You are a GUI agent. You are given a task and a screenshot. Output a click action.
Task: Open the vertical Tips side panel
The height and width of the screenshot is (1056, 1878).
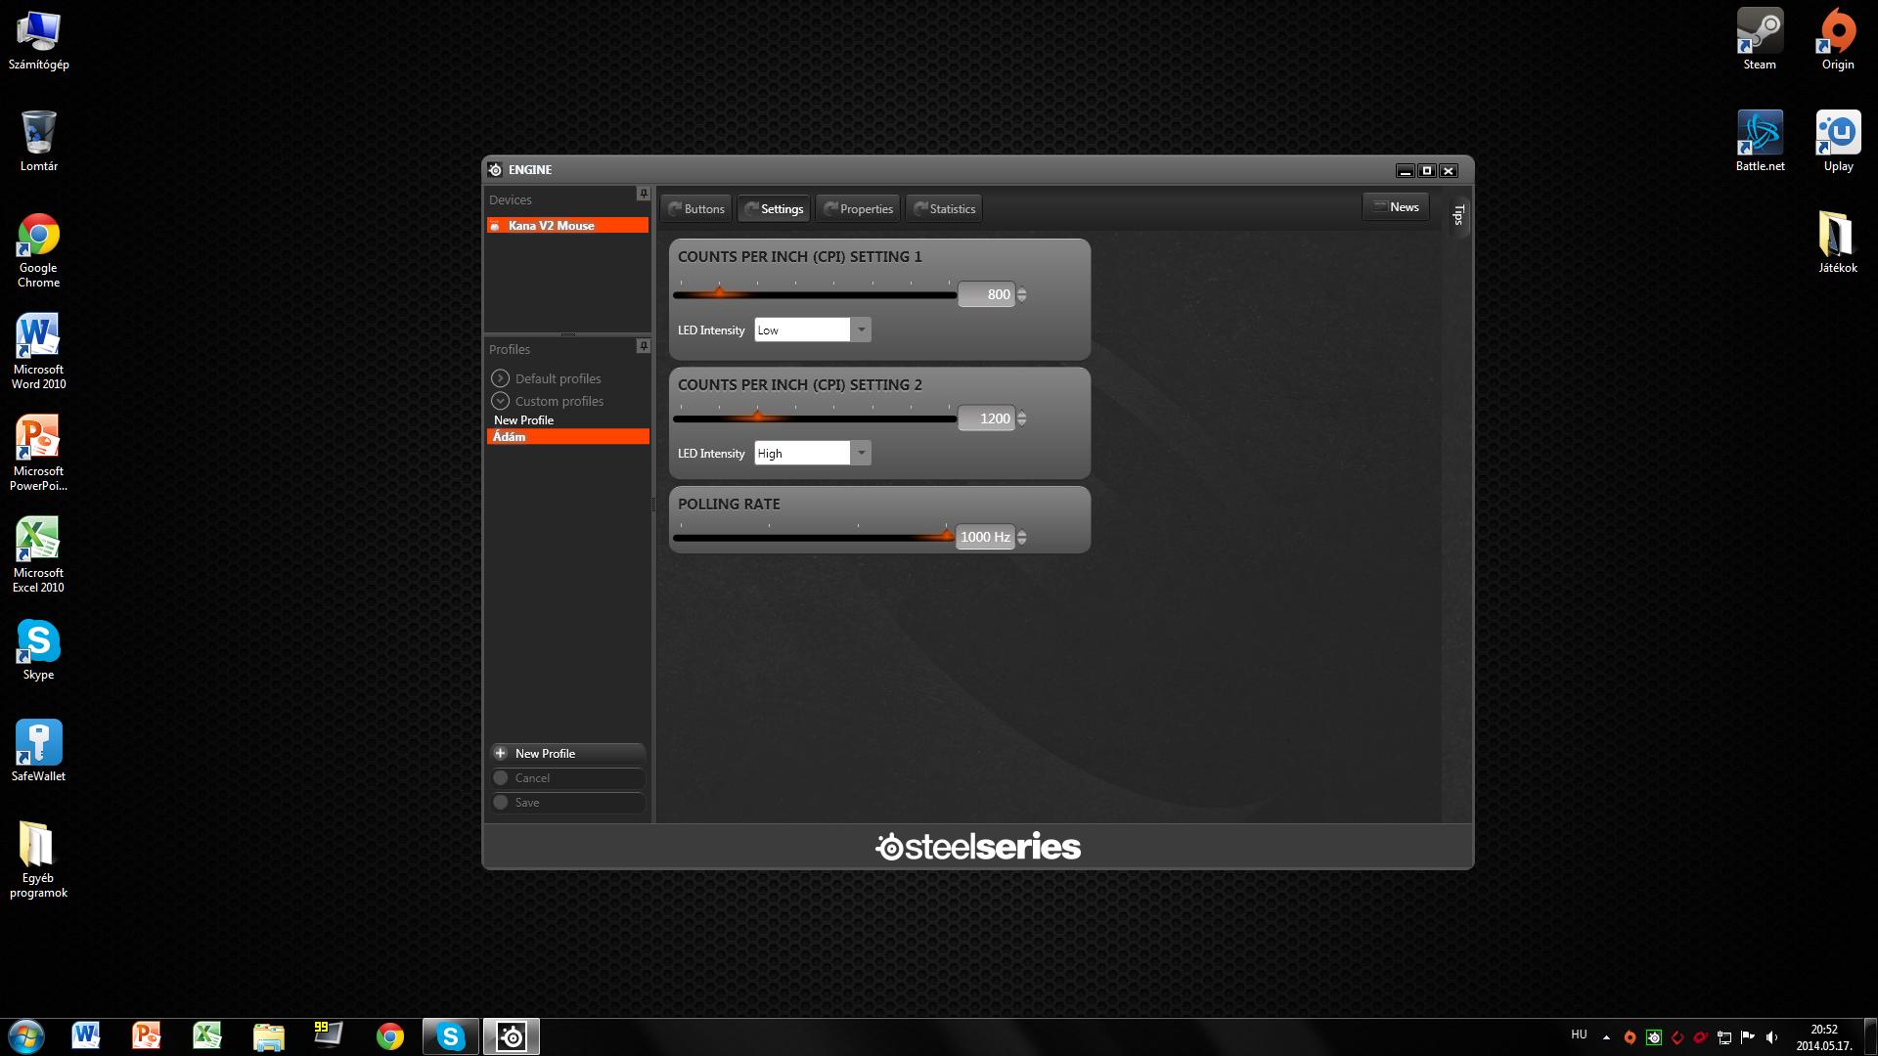pyautogui.click(x=1458, y=215)
